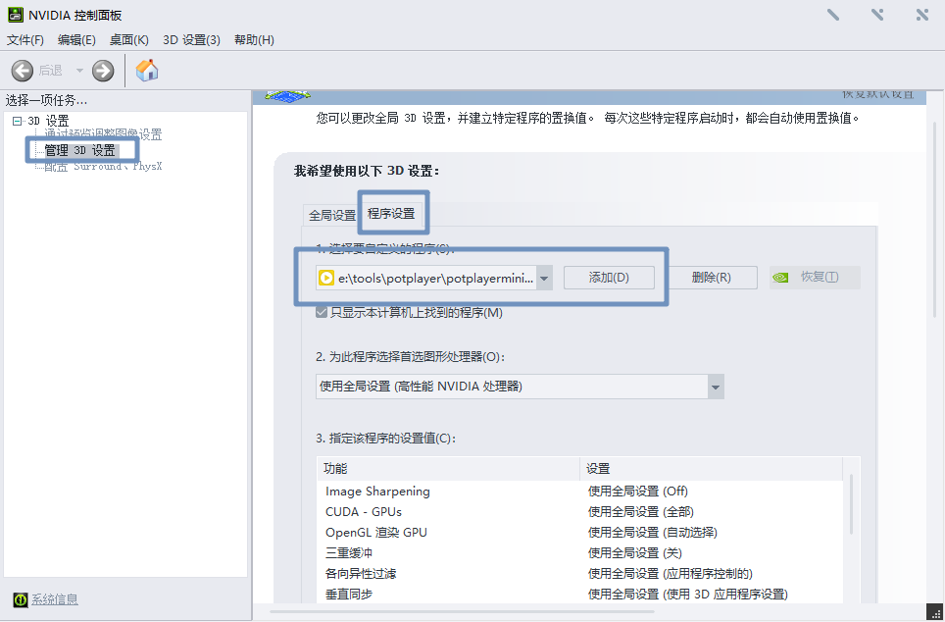Open the Home icon in toolbar
This screenshot has width=945, height=622.
click(x=146, y=71)
